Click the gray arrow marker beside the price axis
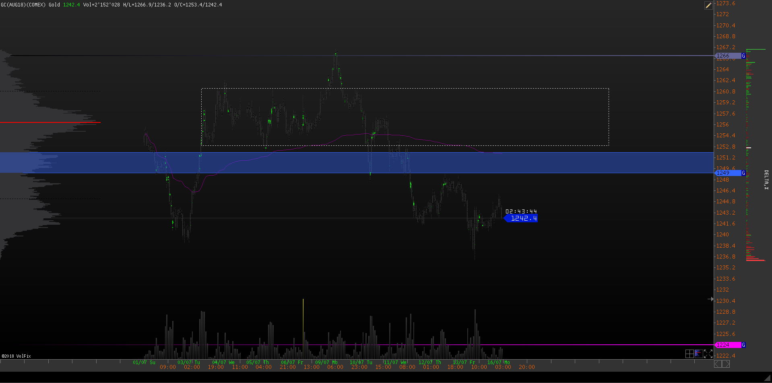This screenshot has width=772, height=383. [710, 299]
